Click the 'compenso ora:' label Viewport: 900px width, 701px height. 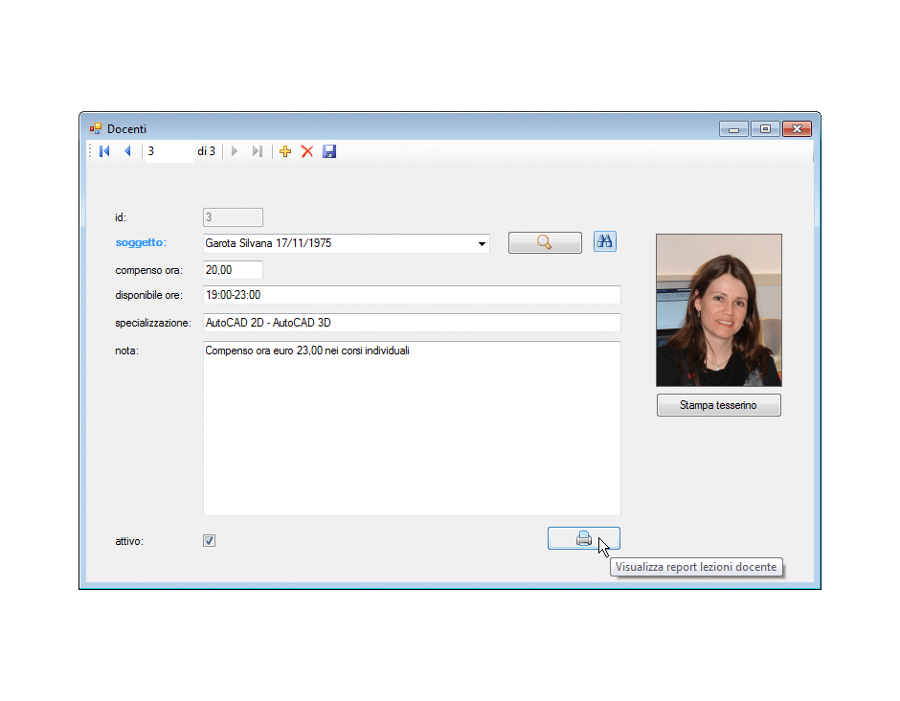149,270
